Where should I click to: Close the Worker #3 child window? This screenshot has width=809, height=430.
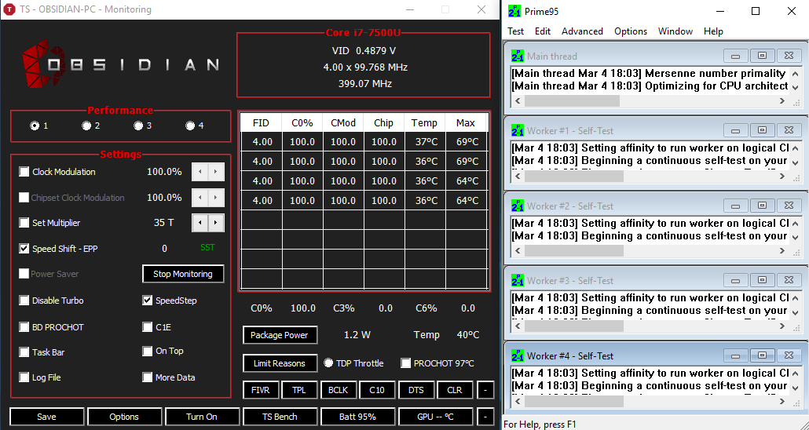(789, 280)
